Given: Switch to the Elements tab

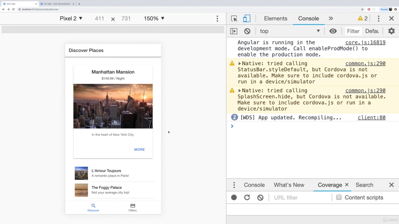Looking at the screenshot, I should pos(276,19).
